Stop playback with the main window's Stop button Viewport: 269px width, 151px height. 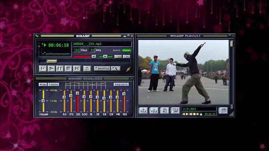coord(68,69)
